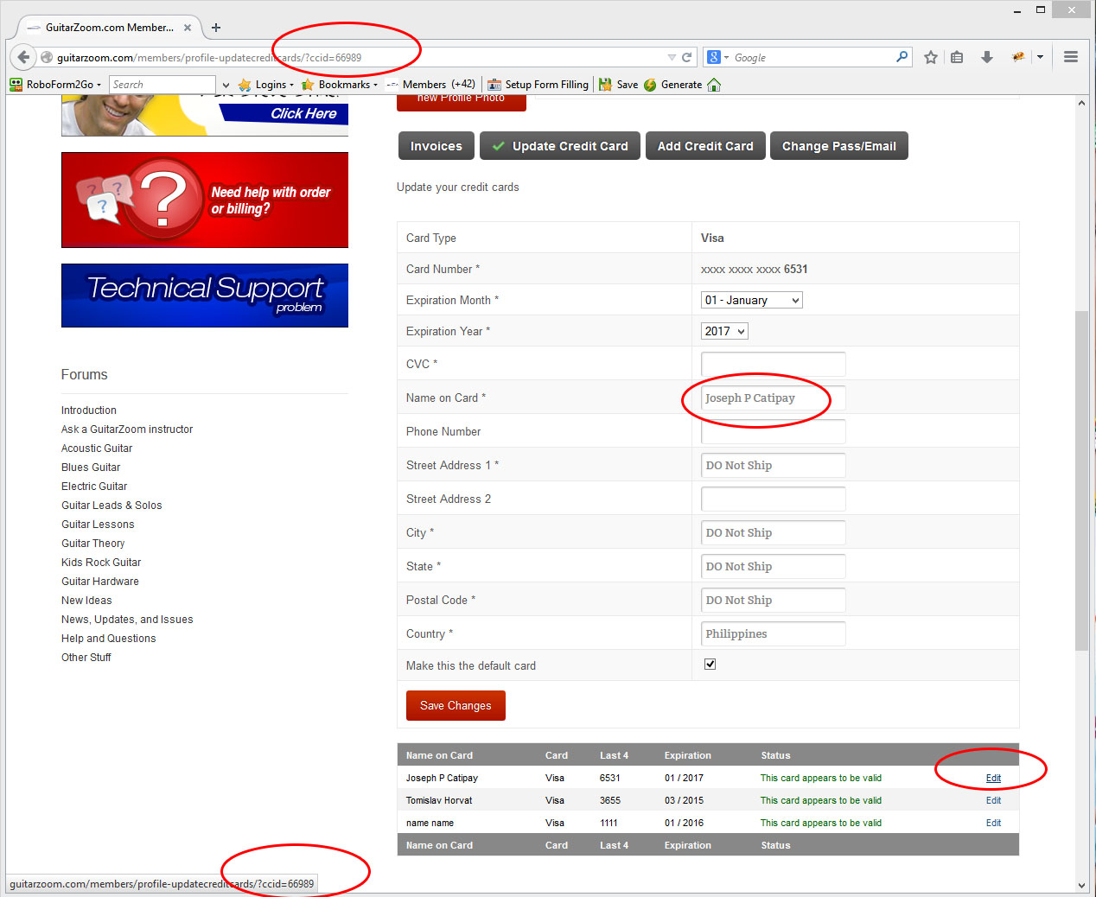
Task: Click the Street Address 1 field
Action: [773, 465]
